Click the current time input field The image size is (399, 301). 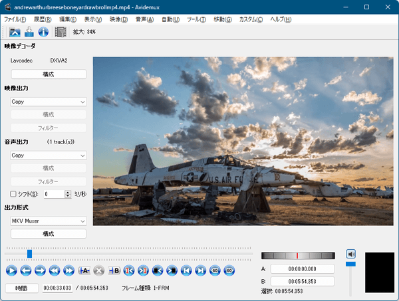click(58, 288)
